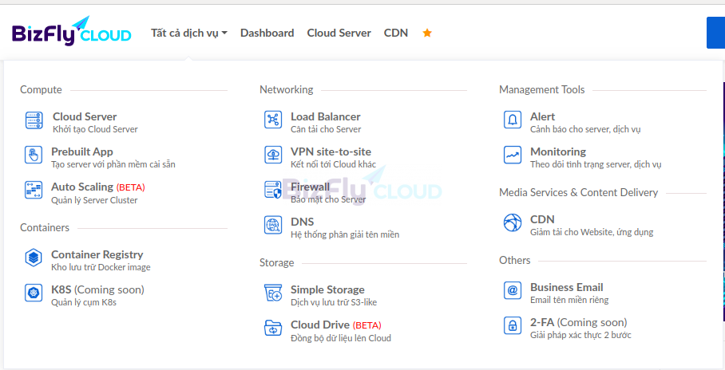Image resolution: width=725 pixels, height=370 pixels.
Task: Open the CDN link under Media Services
Action: coord(542,220)
